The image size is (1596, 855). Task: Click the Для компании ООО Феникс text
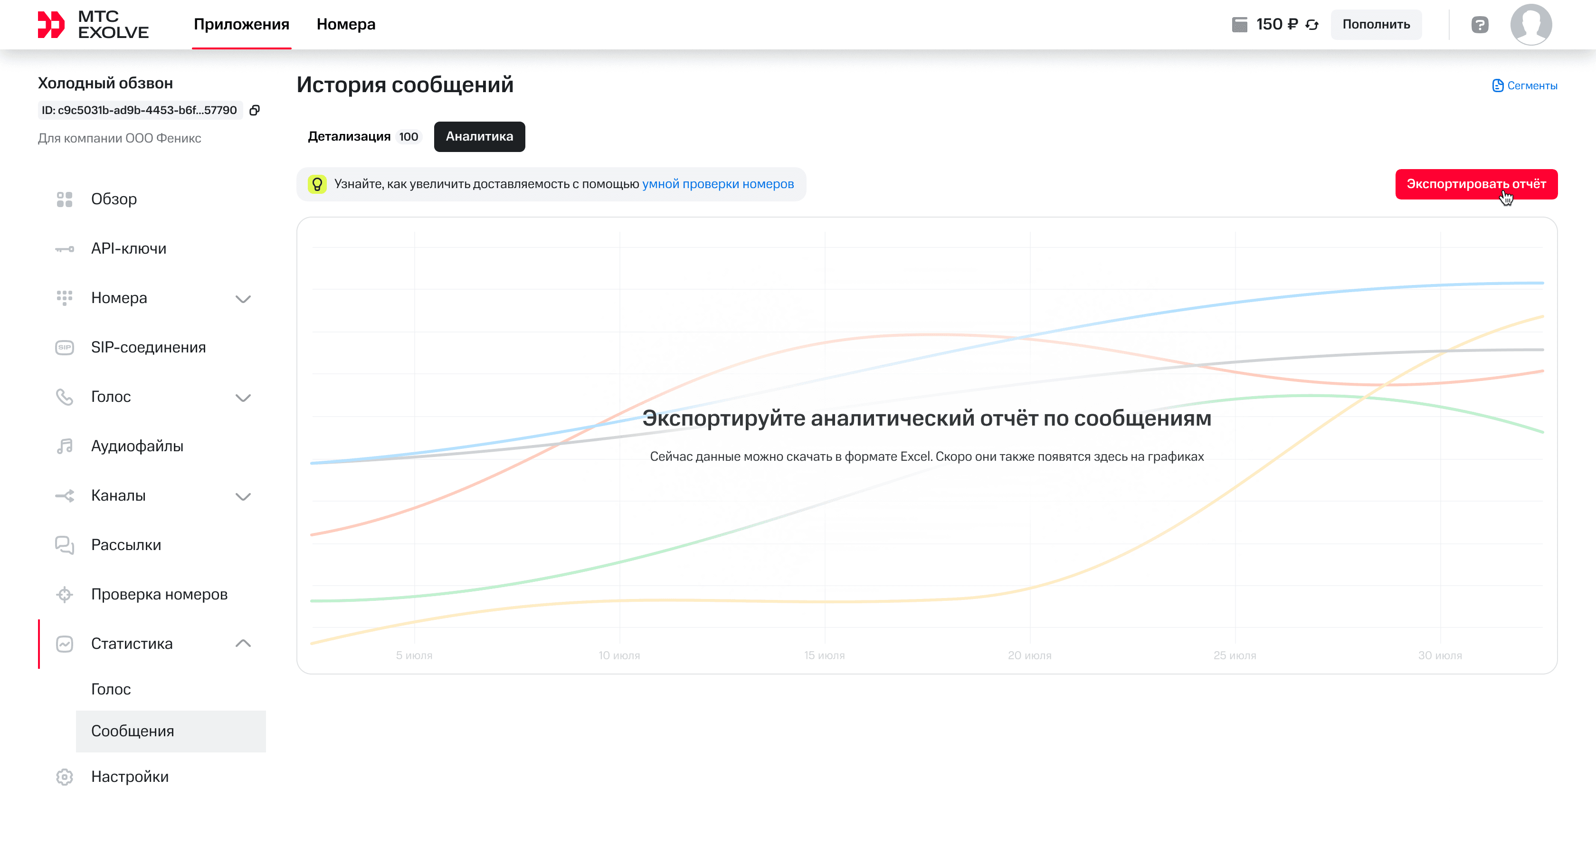120,138
